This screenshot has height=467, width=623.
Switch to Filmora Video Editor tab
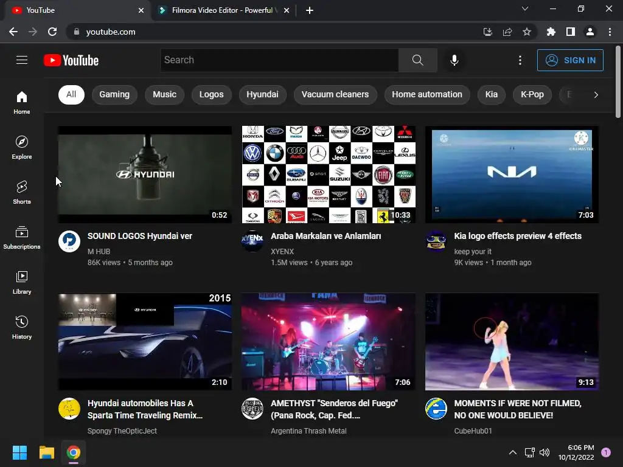point(223,10)
